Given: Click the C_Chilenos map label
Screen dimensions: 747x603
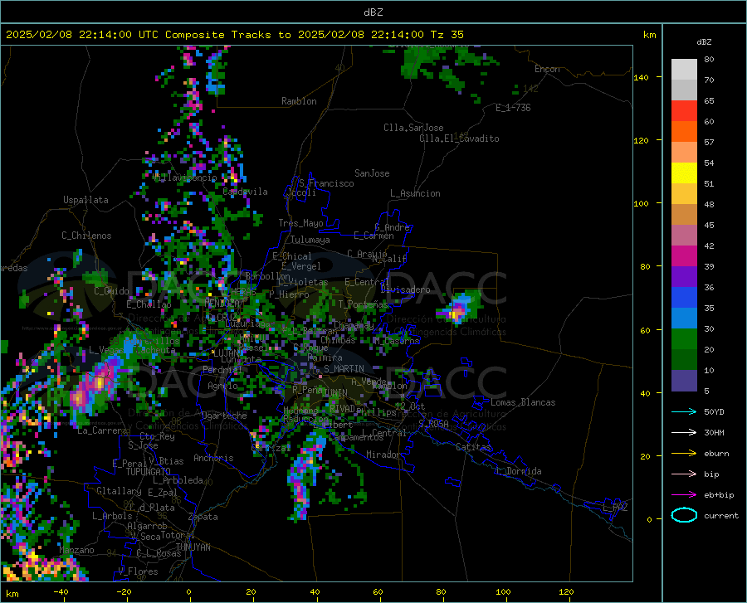Looking at the screenshot, I should (86, 236).
